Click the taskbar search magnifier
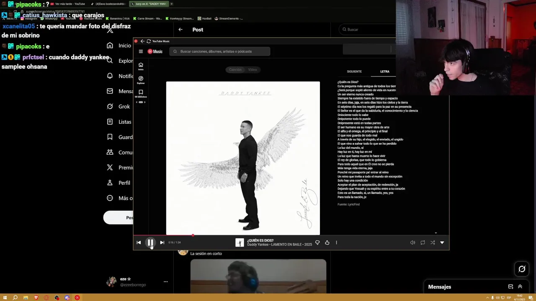The height and width of the screenshot is (301, 536). (15, 298)
